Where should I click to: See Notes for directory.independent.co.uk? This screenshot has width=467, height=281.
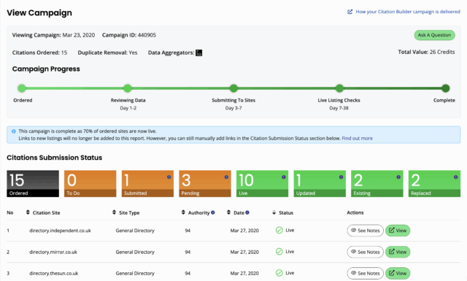click(365, 231)
